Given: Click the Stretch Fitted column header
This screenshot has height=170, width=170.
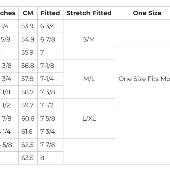Looking at the screenshot, I should [x=89, y=13].
